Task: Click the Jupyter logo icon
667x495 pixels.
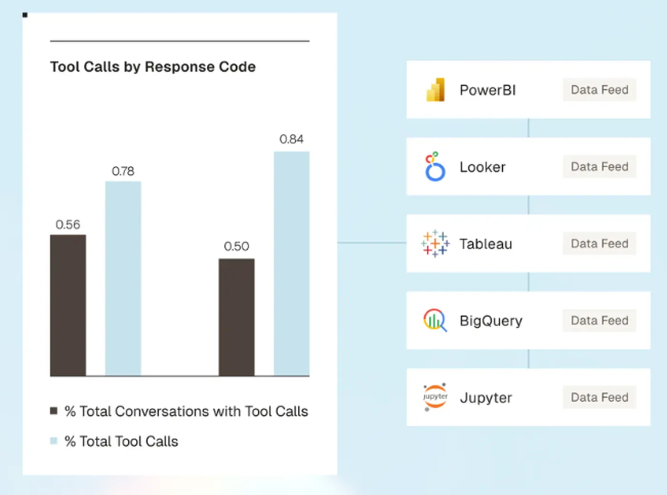Action: (x=435, y=397)
